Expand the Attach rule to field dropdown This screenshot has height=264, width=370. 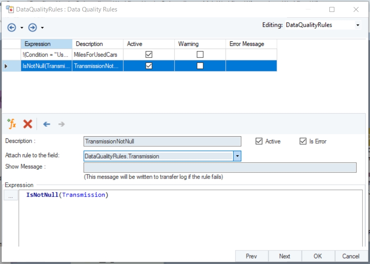[x=237, y=156]
